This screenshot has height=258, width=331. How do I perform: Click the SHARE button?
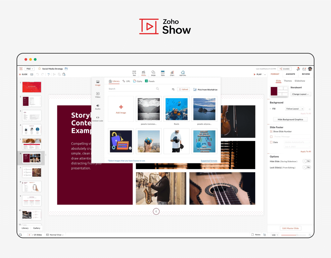285,69
